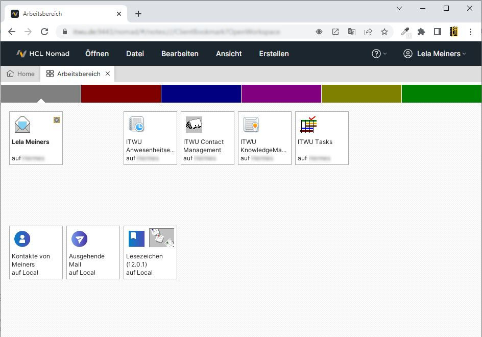Bookmark this page with the star
This screenshot has height=337, width=482.
(x=384, y=32)
